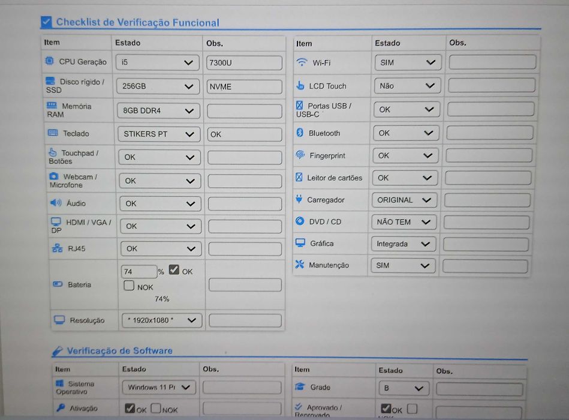The image size is (569, 420).
Task: Click the Sistema Operativo Windows icon
Action: click(x=59, y=383)
